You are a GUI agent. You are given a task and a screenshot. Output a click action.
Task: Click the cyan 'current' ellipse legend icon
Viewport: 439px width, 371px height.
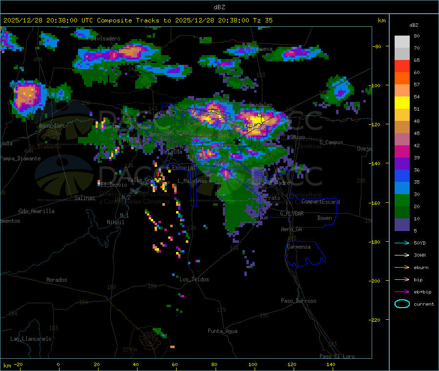coord(402,304)
